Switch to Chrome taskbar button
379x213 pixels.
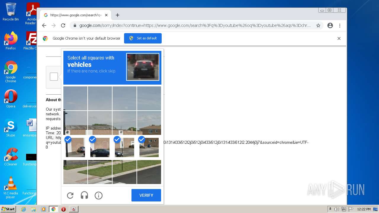(x=53, y=209)
